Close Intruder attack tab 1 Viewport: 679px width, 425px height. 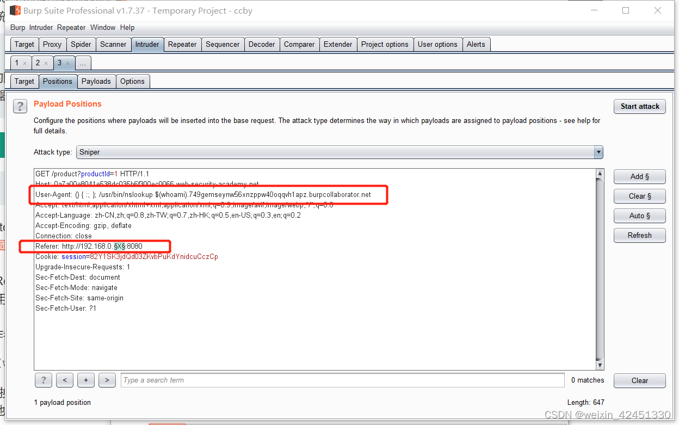24,63
